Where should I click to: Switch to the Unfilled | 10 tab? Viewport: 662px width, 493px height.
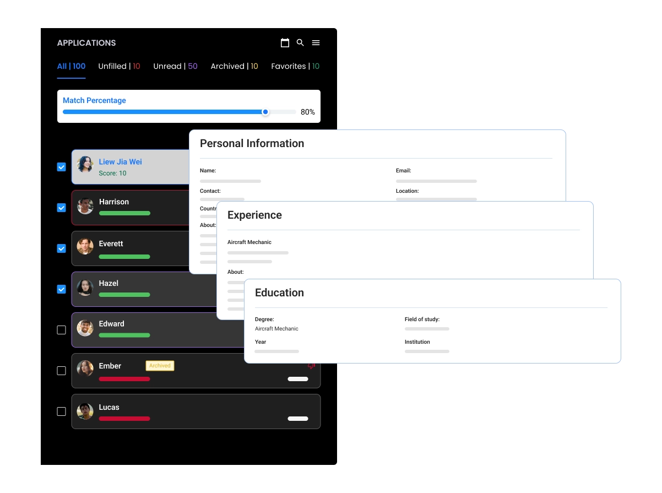point(119,66)
